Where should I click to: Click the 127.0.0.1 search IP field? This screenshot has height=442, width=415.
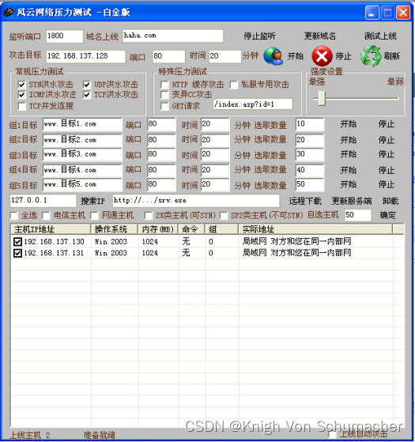pos(43,200)
